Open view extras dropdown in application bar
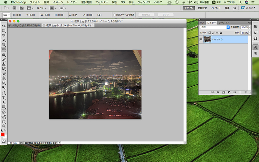The height and width of the screenshot is (162, 259). (x=30, y=8)
